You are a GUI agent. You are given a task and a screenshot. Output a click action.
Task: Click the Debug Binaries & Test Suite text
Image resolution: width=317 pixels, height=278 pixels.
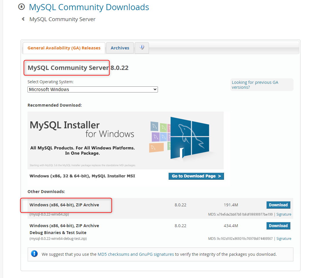point(58,233)
